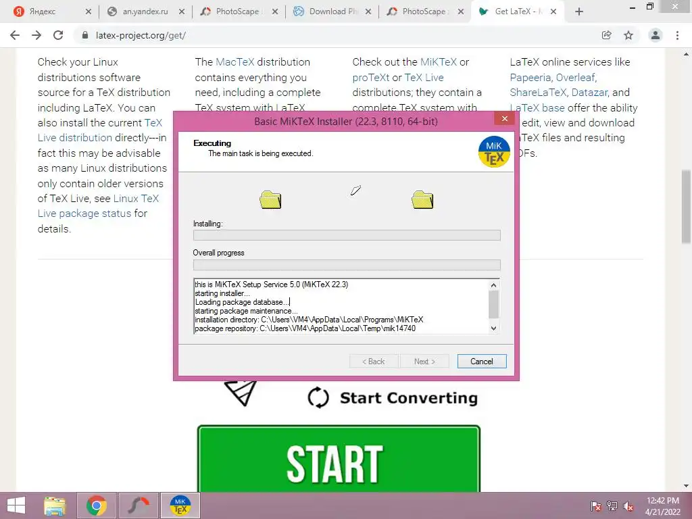Open the Windows Start menu
The width and height of the screenshot is (692, 519).
tap(16, 505)
